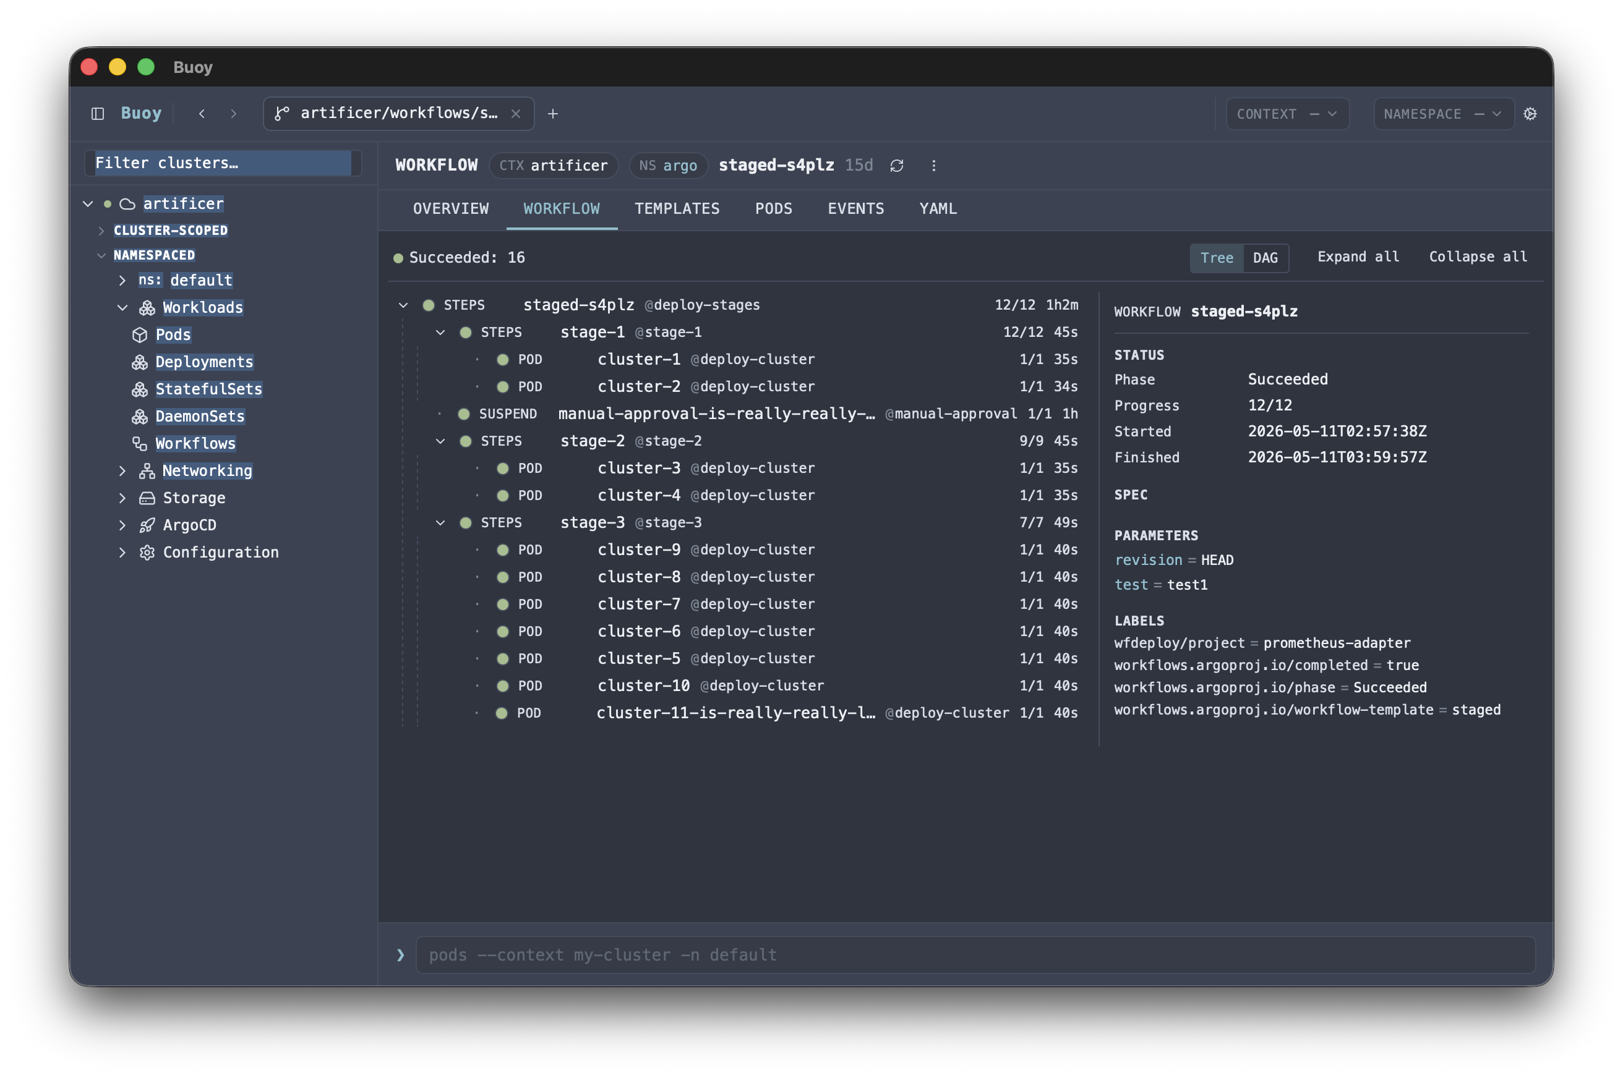Click Expand all

[1358, 257]
